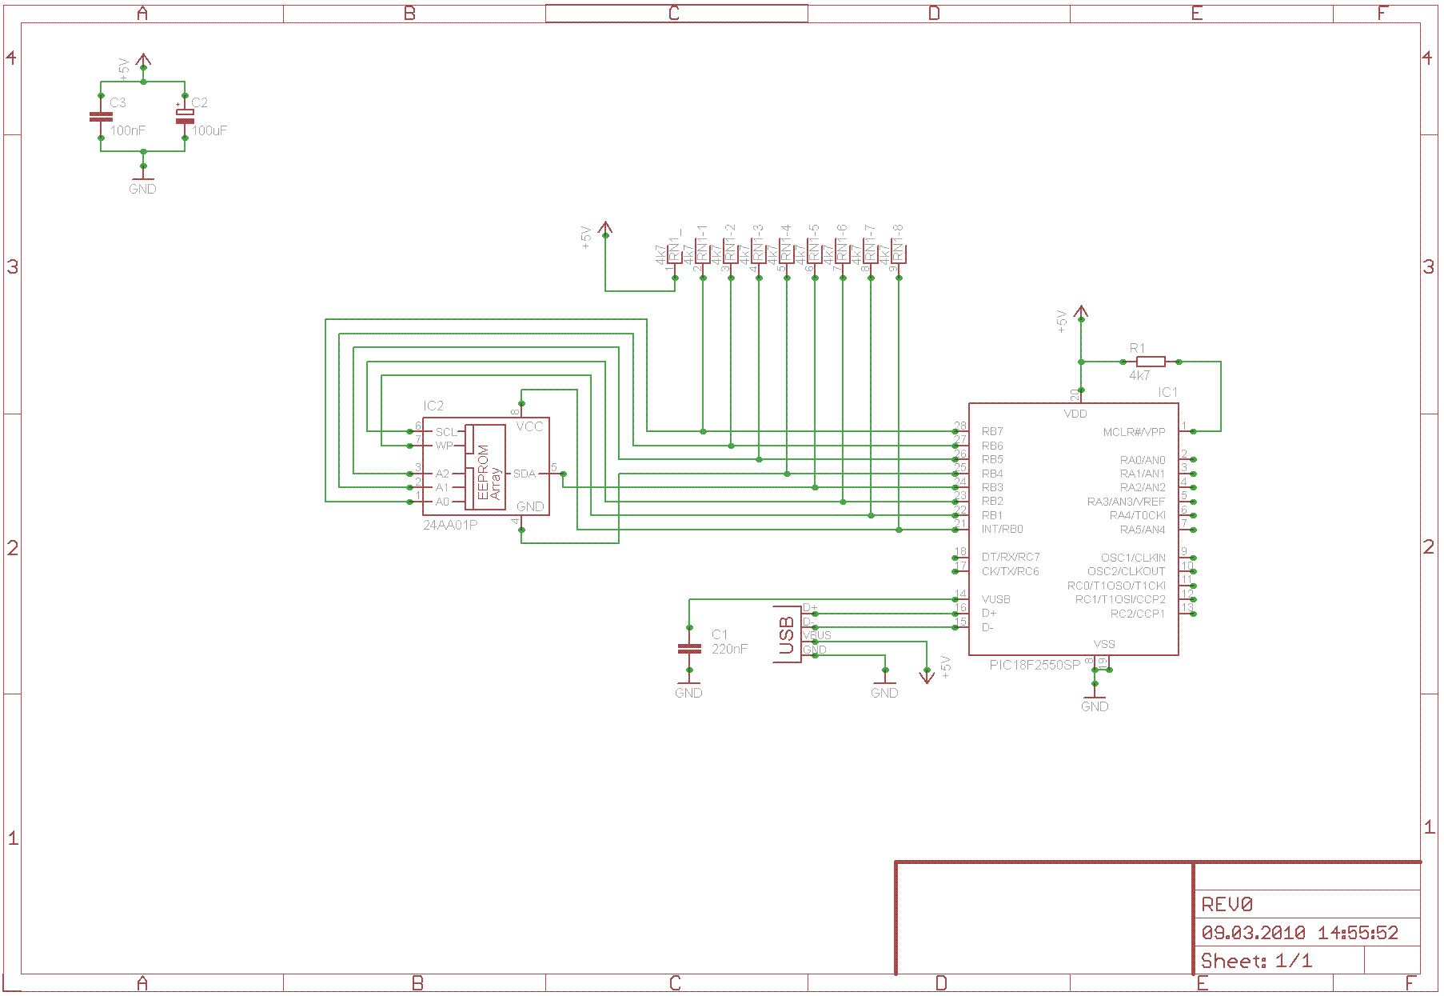Screen dimensions: 1444x996
Task: Select the VUSB pin label on IC1
Action: point(995,599)
